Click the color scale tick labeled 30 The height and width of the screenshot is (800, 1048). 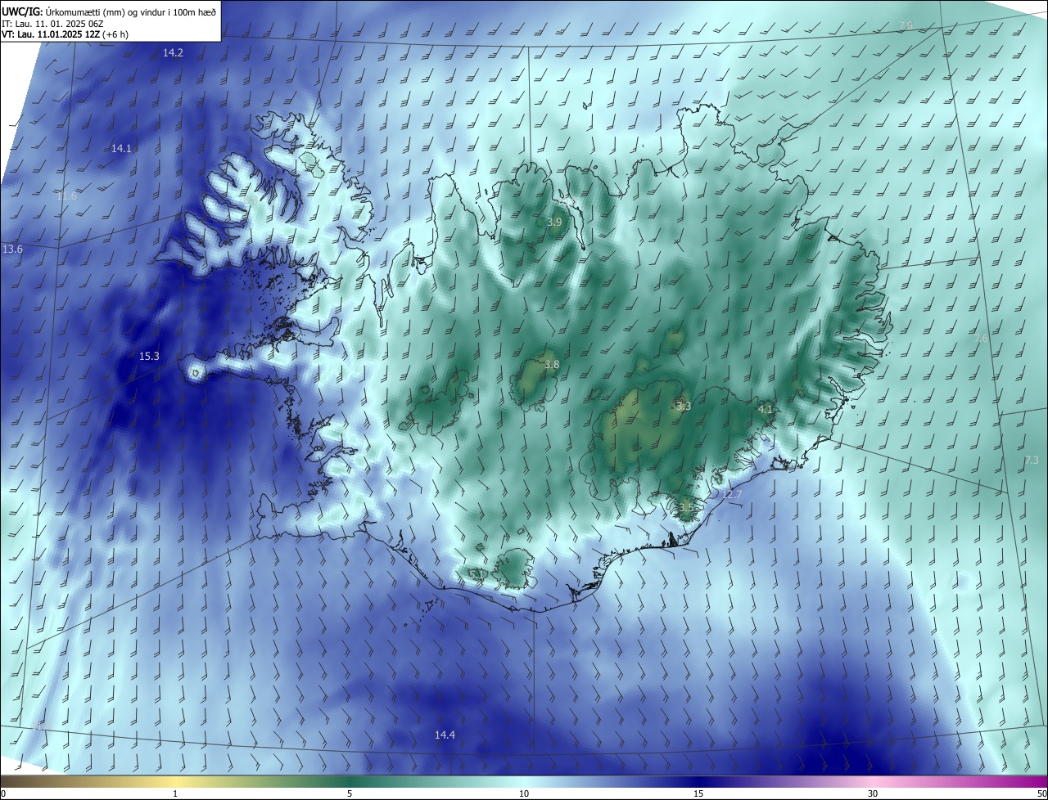(x=873, y=793)
